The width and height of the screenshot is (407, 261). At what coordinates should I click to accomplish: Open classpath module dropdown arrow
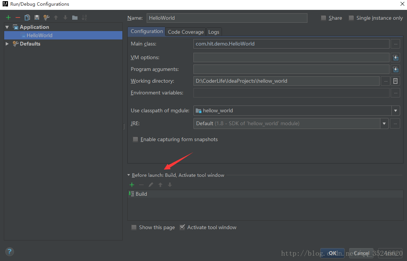click(396, 111)
